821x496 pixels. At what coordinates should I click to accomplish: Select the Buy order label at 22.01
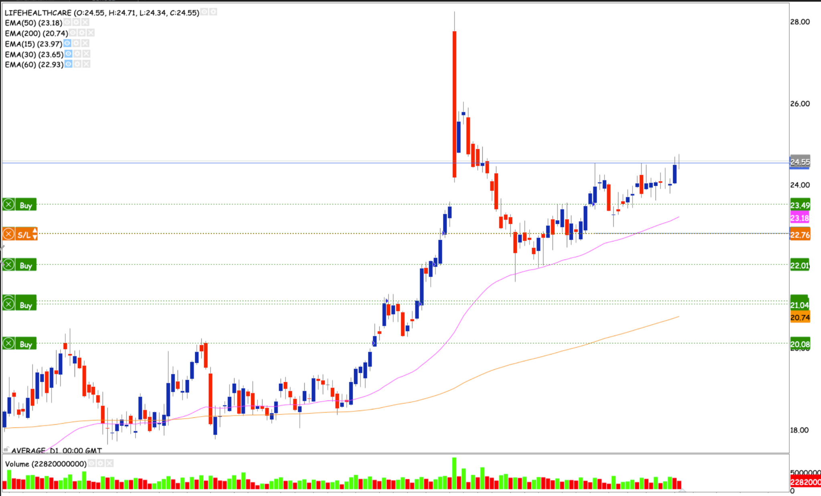point(26,265)
